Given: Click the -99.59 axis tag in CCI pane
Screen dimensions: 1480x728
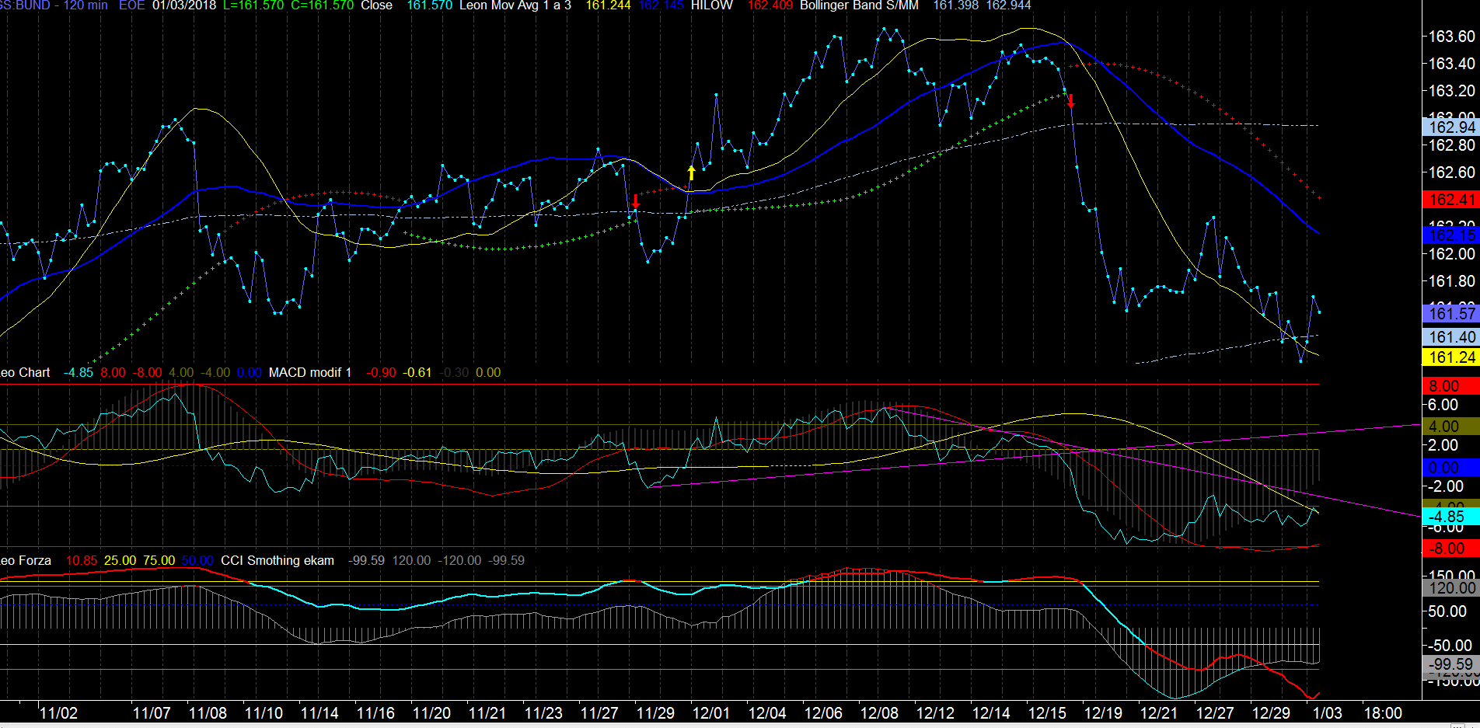Looking at the screenshot, I should [1451, 664].
